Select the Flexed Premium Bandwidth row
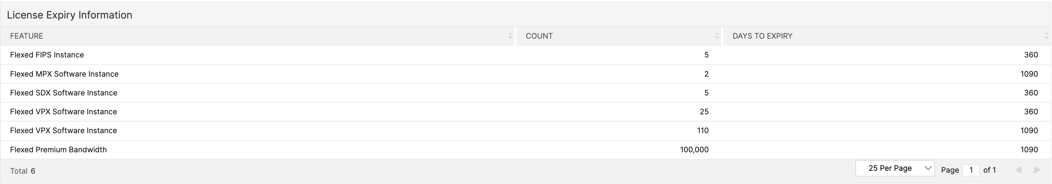This screenshot has height=184, width=1052. [526, 150]
